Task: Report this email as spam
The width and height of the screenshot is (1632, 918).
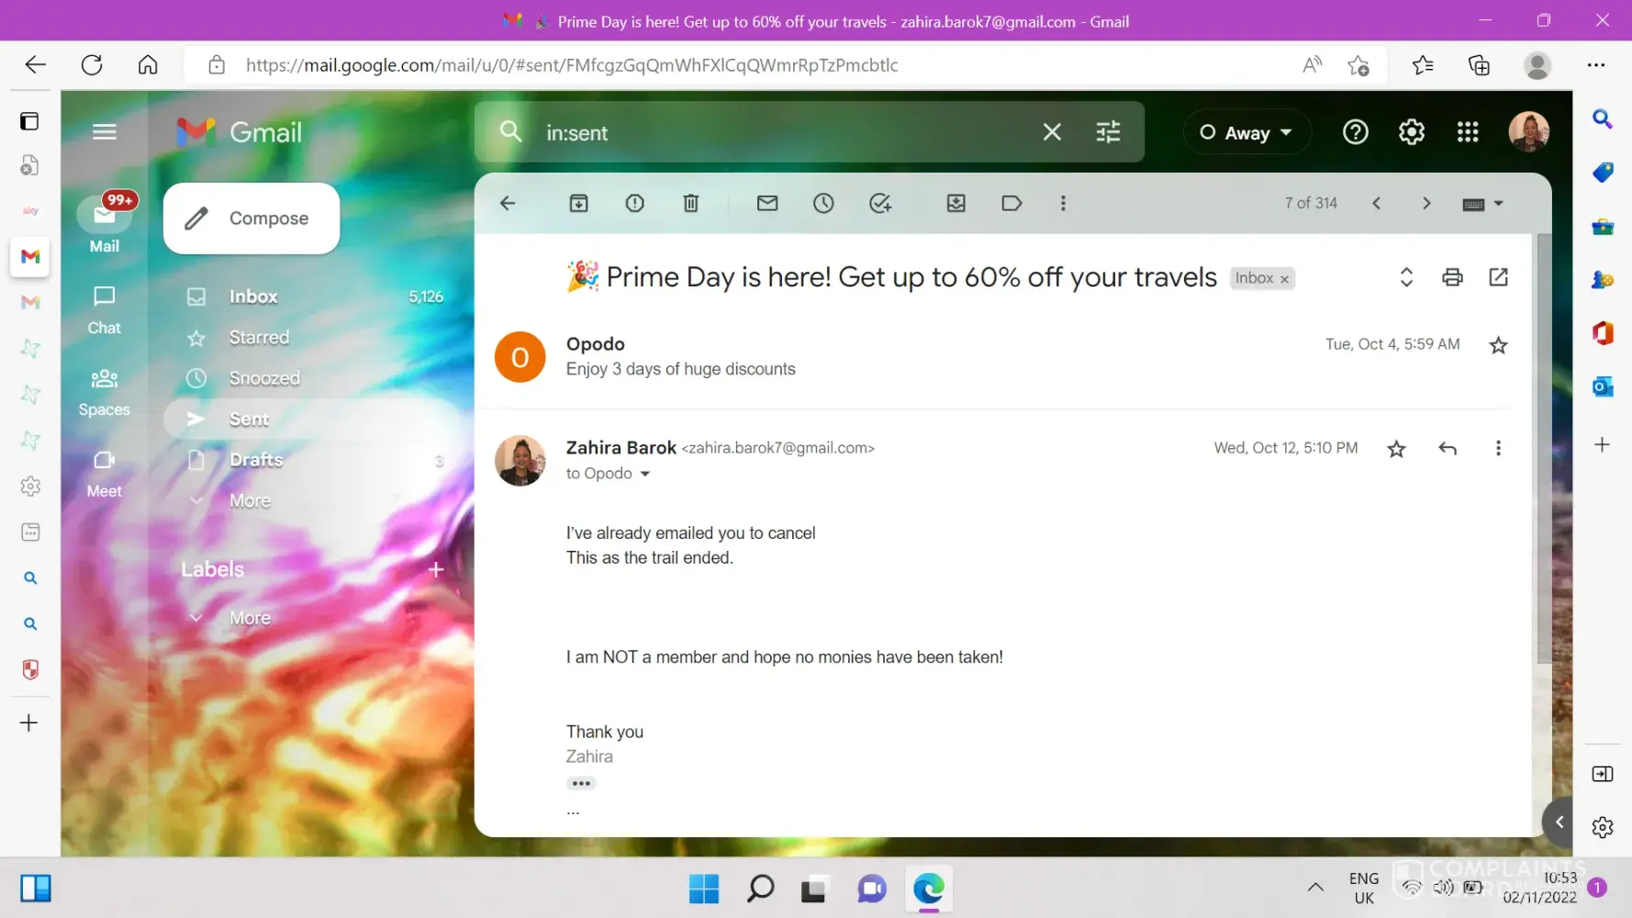Action: coord(634,203)
